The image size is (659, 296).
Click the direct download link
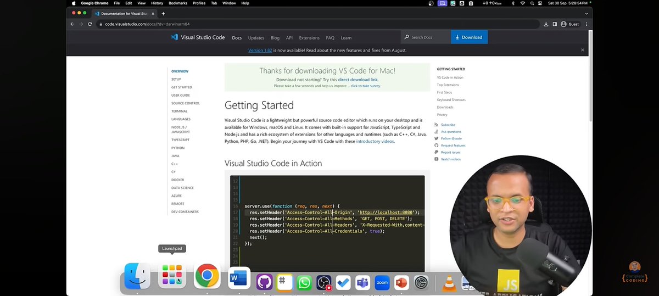358,80
